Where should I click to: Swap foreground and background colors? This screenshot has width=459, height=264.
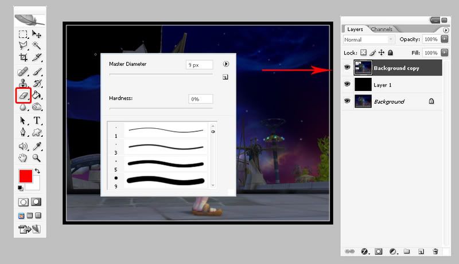point(37,171)
